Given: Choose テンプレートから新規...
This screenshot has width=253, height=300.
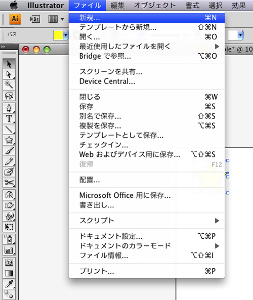Looking at the screenshot, I should pyautogui.click(x=147, y=27).
